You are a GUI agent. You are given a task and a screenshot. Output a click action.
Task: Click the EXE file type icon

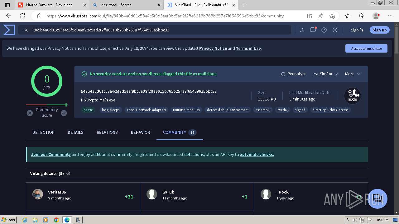(353, 96)
